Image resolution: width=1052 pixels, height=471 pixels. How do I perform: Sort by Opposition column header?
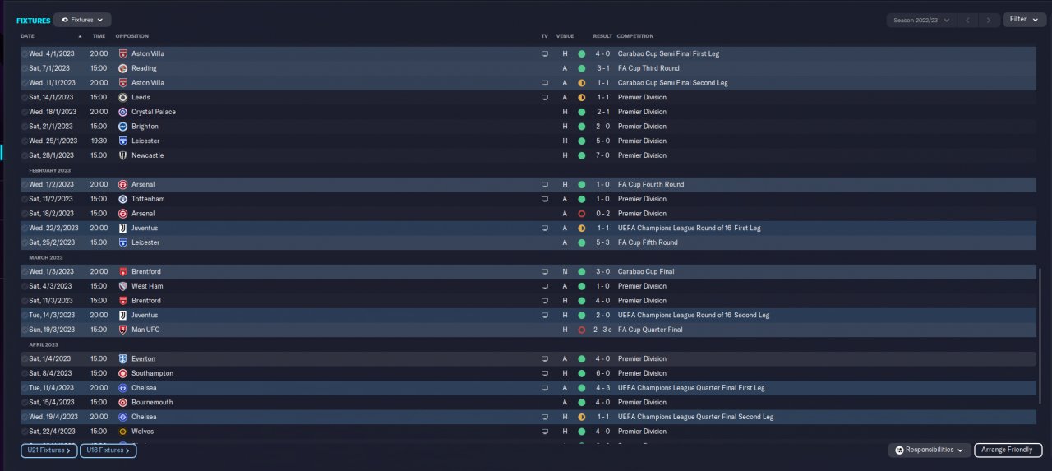(132, 36)
